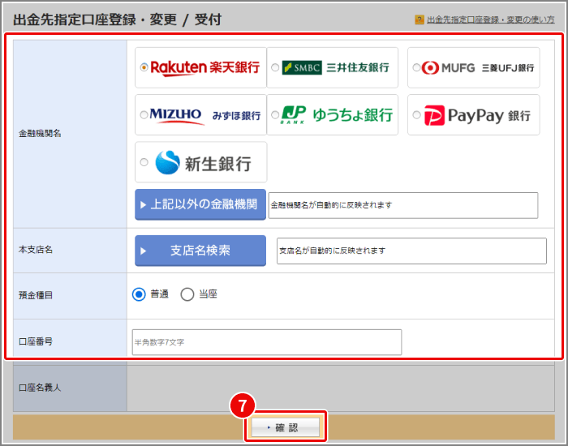568x446 pixels.
Task: Click the 金融機関名 row label
Action: [40, 134]
